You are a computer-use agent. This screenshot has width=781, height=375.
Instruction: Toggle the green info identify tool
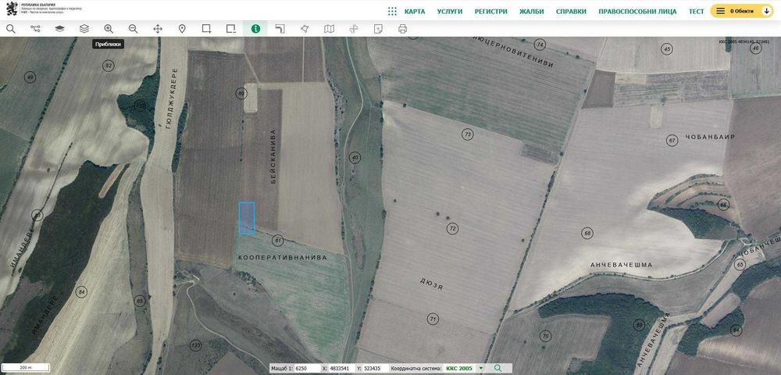(255, 29)
